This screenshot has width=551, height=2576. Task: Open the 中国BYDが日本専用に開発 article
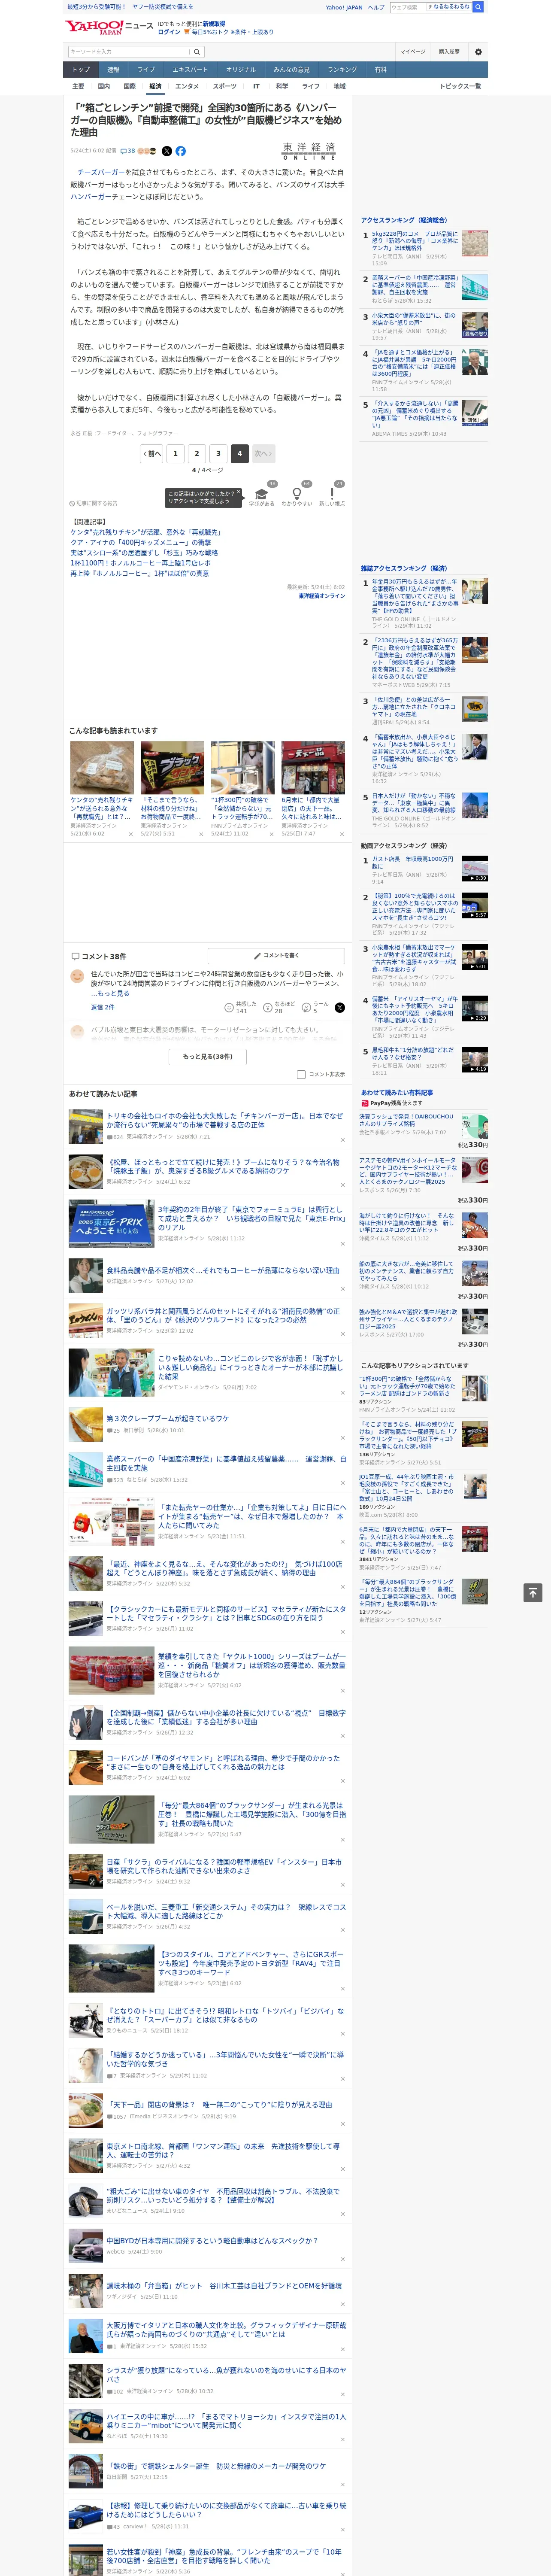pyautogui.click(x=211, y=2241)
